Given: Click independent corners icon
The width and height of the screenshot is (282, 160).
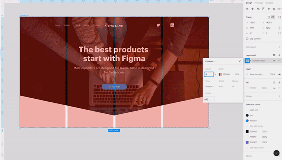Looking at the screenshot, I should click(279, 33).
